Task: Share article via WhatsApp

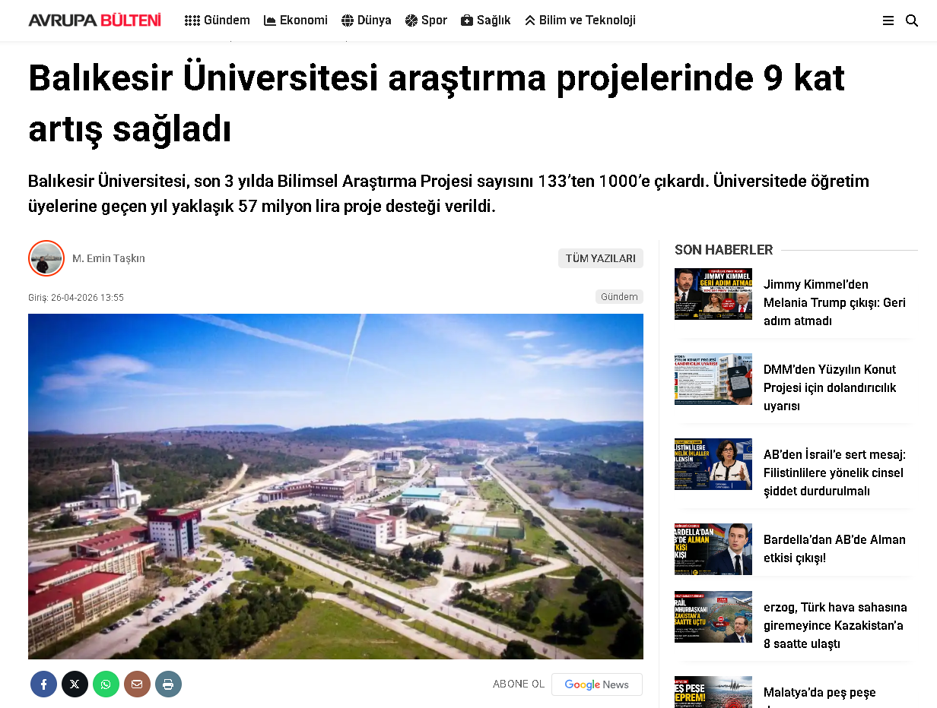Action: tap(106, 684)
